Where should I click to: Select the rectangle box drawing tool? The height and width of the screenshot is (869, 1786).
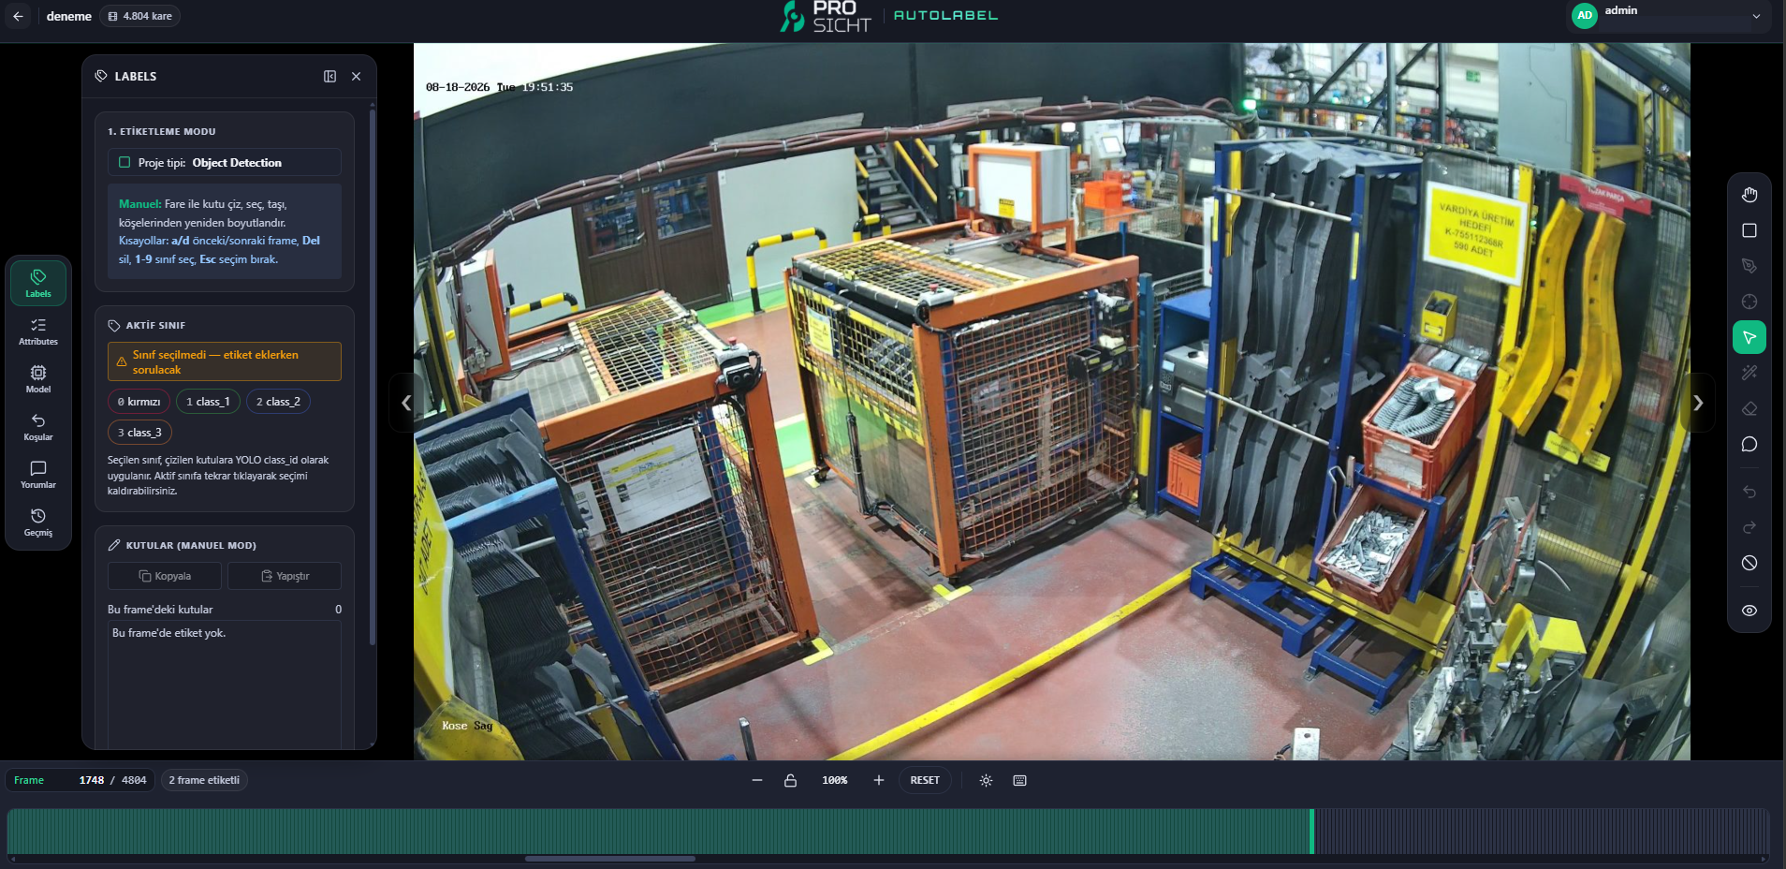pyautogui.click(x=1749, y=230)
